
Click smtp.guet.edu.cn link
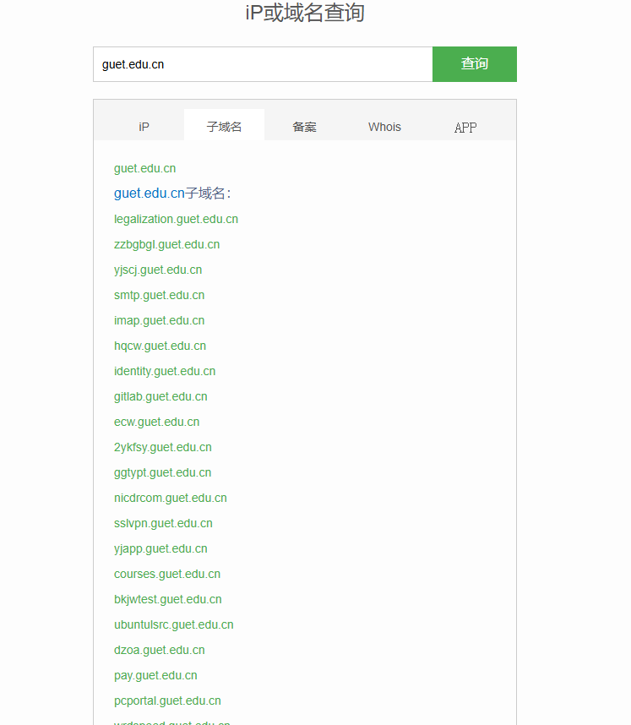[159, 295]
